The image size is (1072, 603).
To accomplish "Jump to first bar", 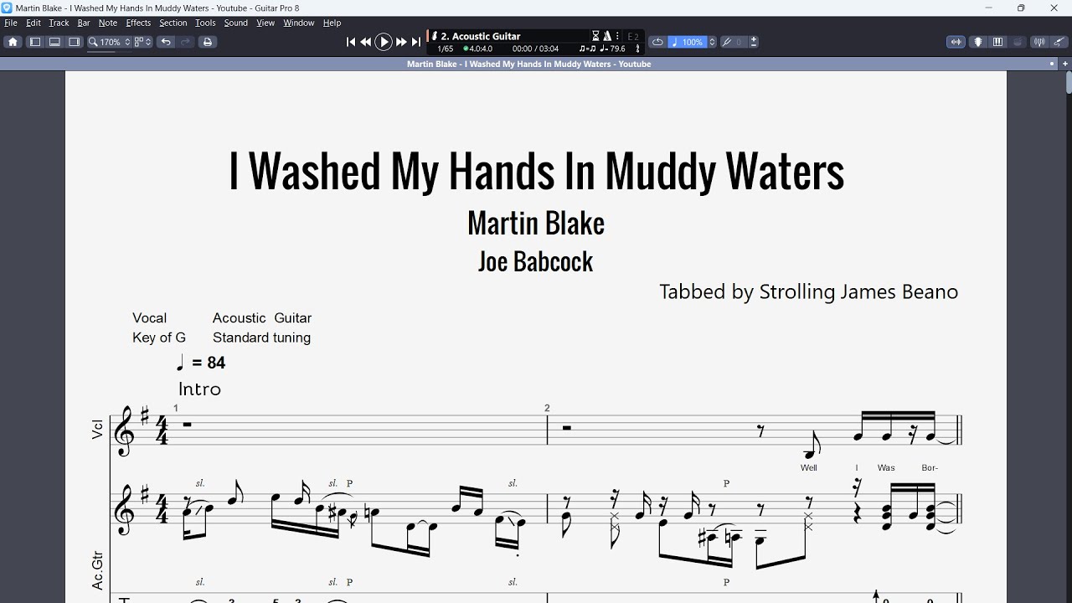I will [x=351, y=42].
